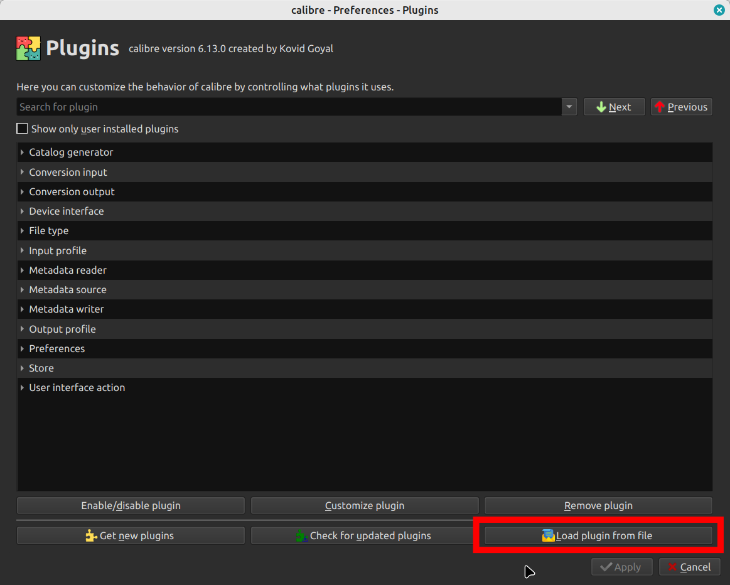Select the Preferences row text

coord(56,348)
